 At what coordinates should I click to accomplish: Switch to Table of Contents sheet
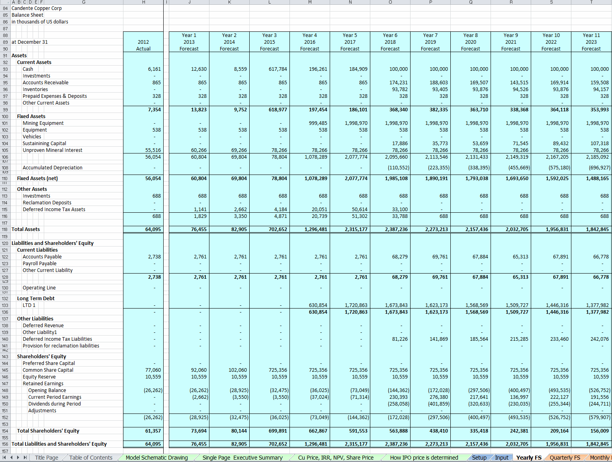pos(91,458)
